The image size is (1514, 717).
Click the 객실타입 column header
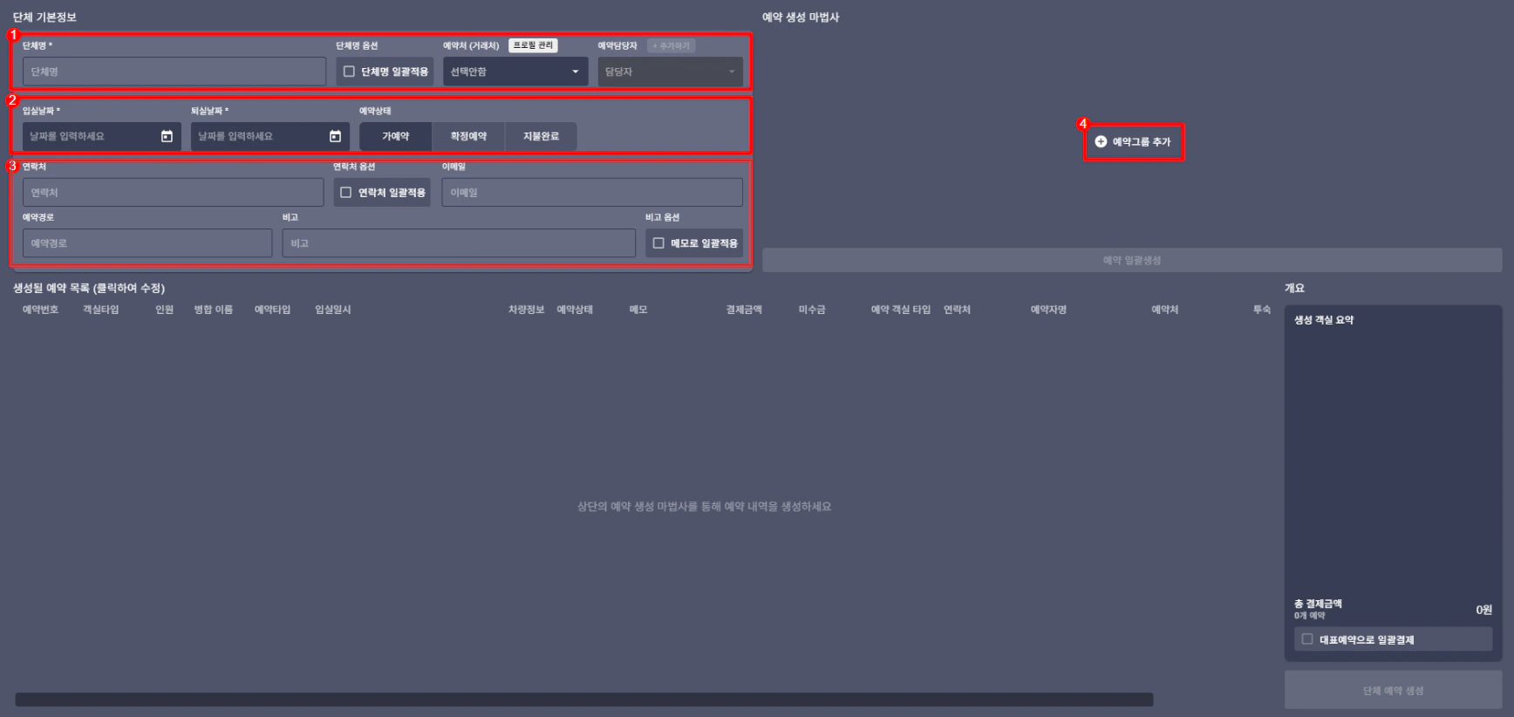coord(100,310)
